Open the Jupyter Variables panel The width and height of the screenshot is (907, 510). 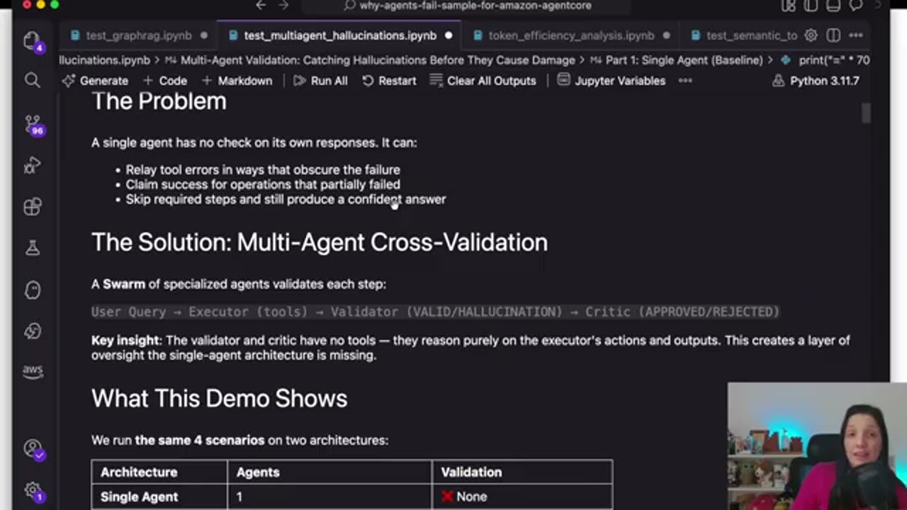point(612,81)
